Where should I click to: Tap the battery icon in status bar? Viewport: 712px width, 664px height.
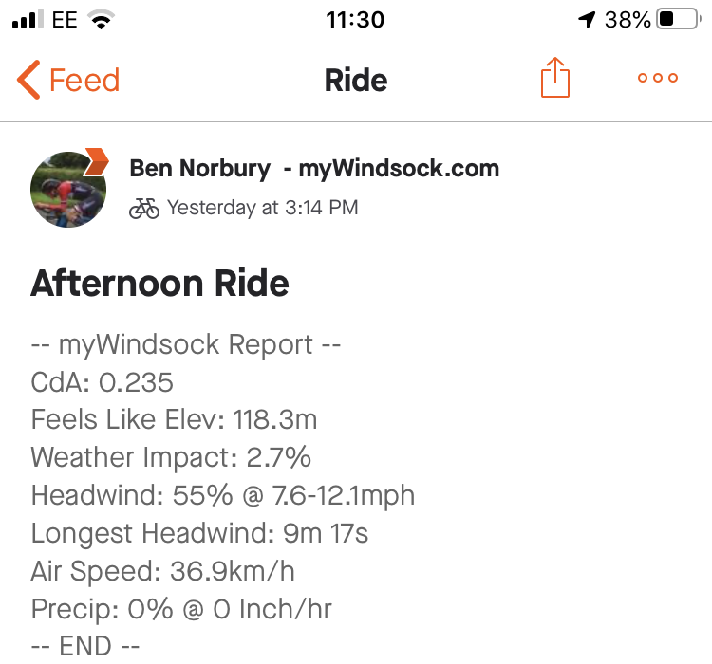[x=677, y=20]
